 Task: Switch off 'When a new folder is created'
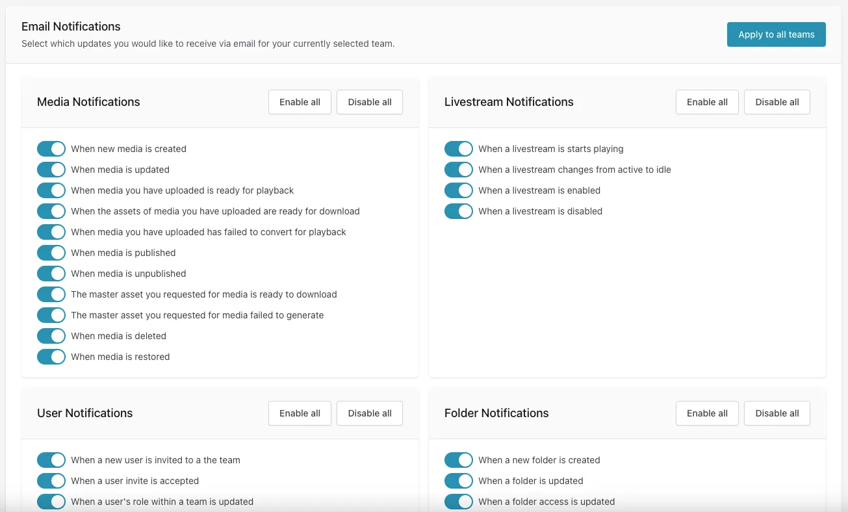click(x=459, y=460)
